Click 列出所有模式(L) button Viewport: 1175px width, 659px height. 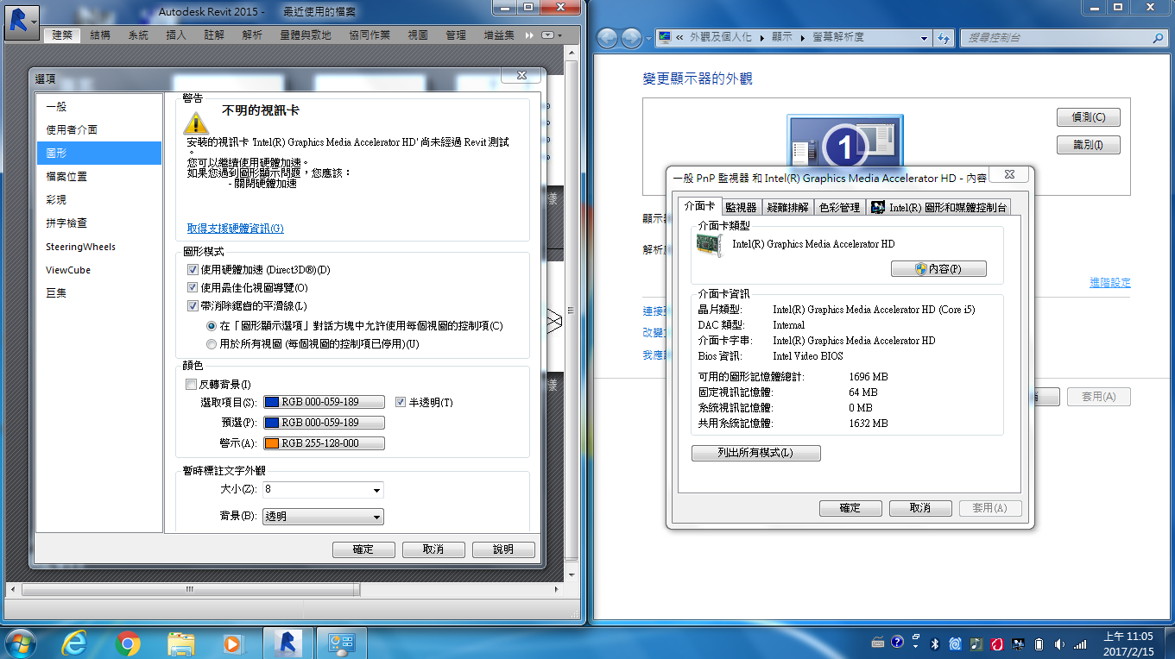coord(755,453)
